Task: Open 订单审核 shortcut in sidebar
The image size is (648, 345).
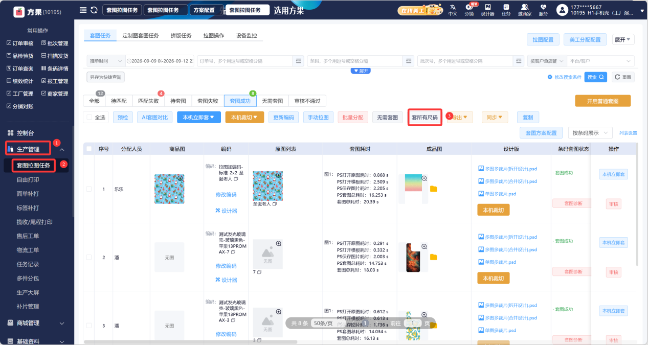Action: click(x=20, y=43)
